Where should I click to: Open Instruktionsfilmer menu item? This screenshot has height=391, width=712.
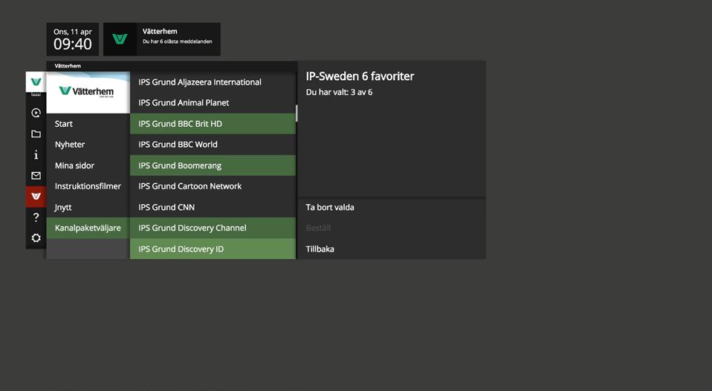(x=88, y=186)
